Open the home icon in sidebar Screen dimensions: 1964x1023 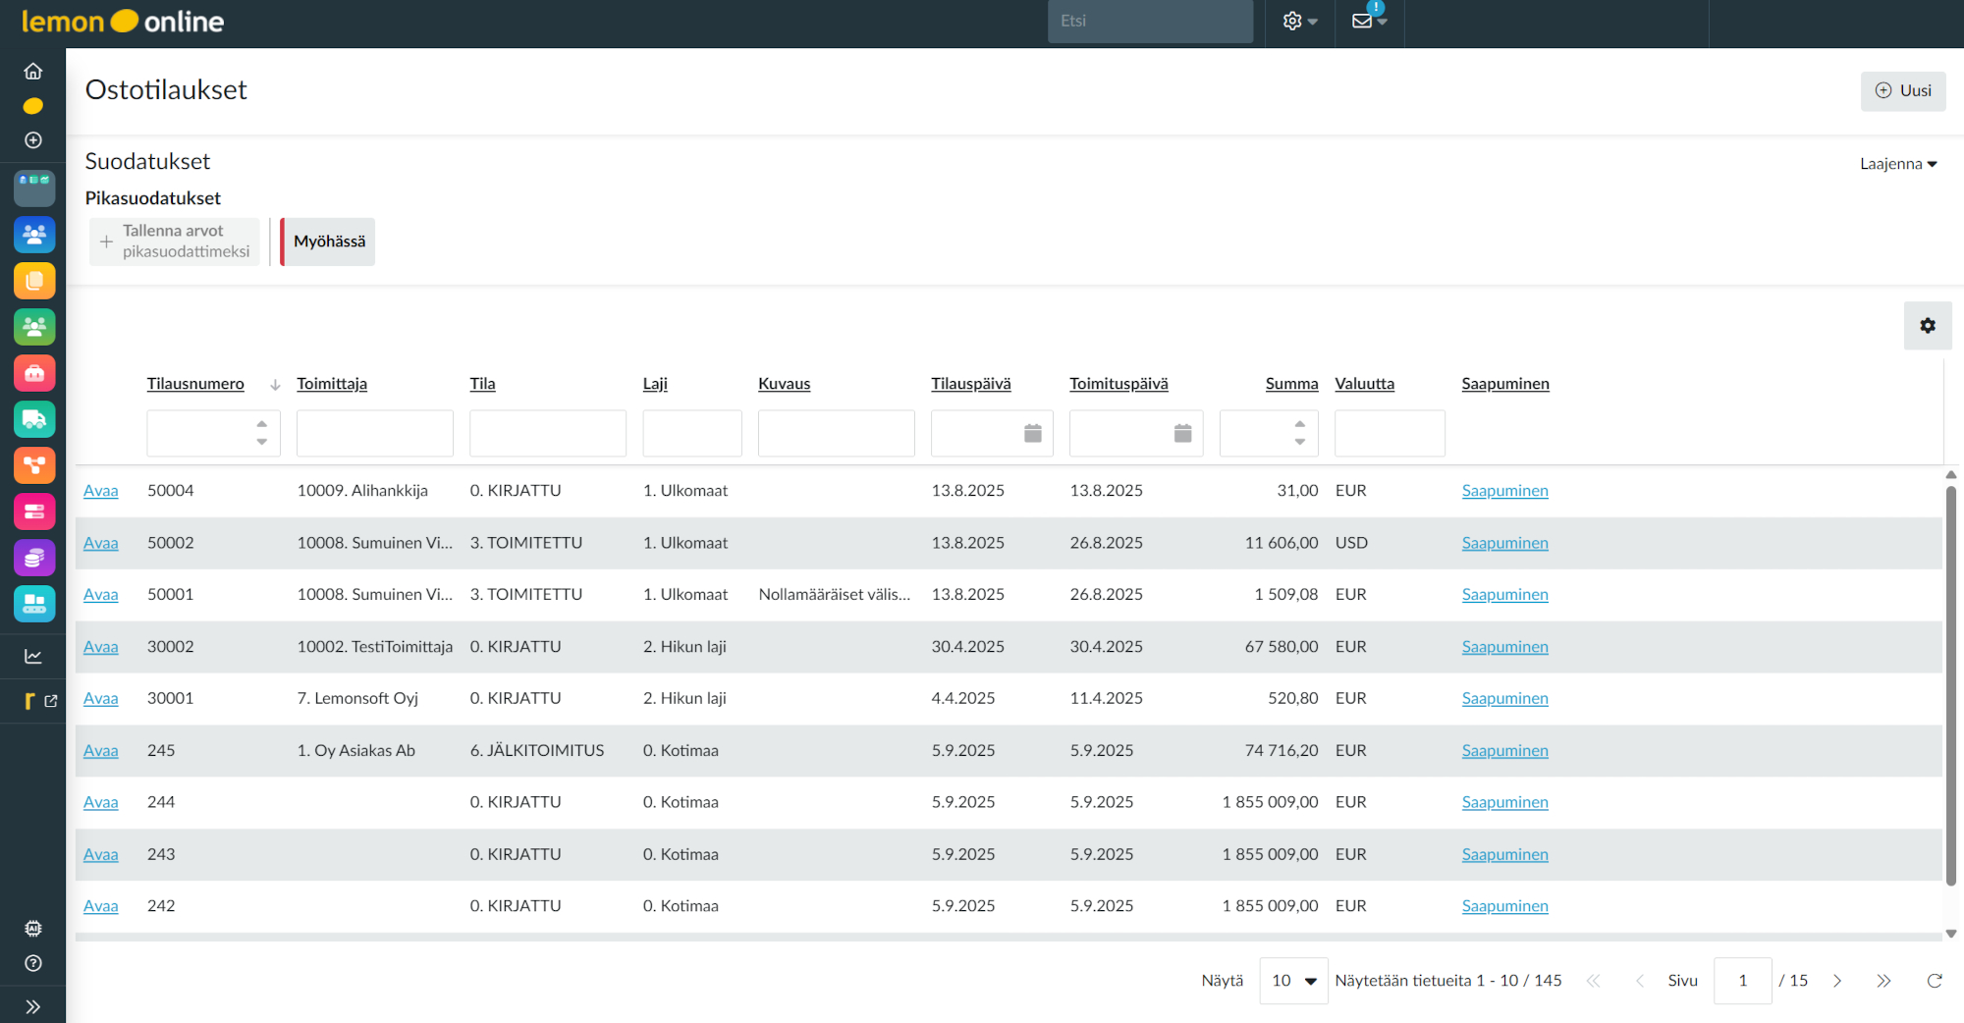point(33,72)
